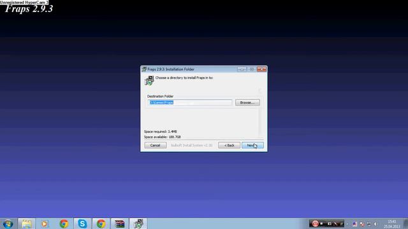
Task: Open the Windows Start menu
Action: pyautogui.click(x=8, y=223)
